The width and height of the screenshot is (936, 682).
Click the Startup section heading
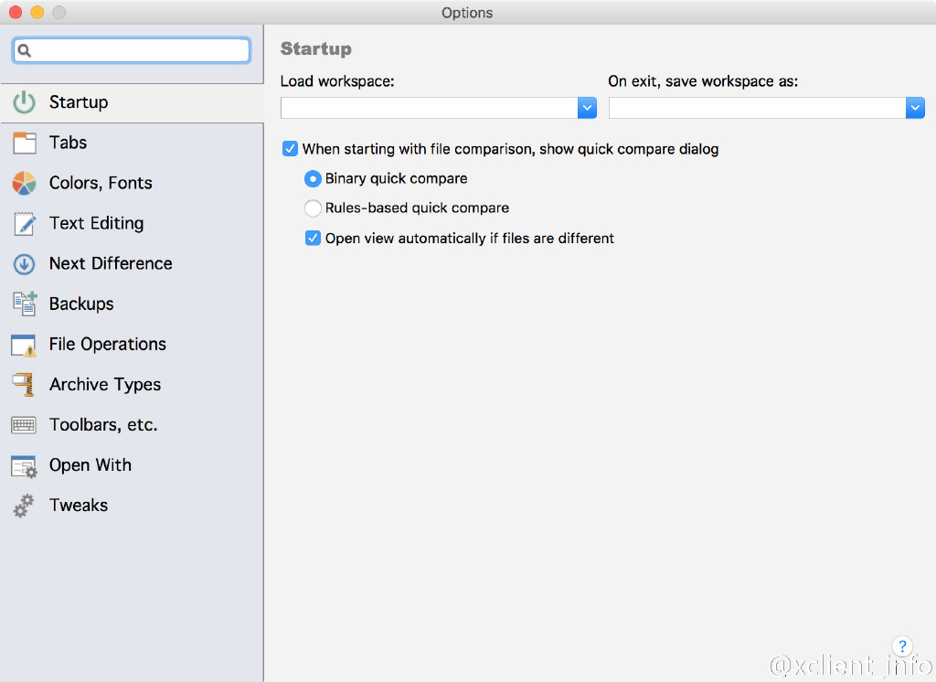point(315,48)
